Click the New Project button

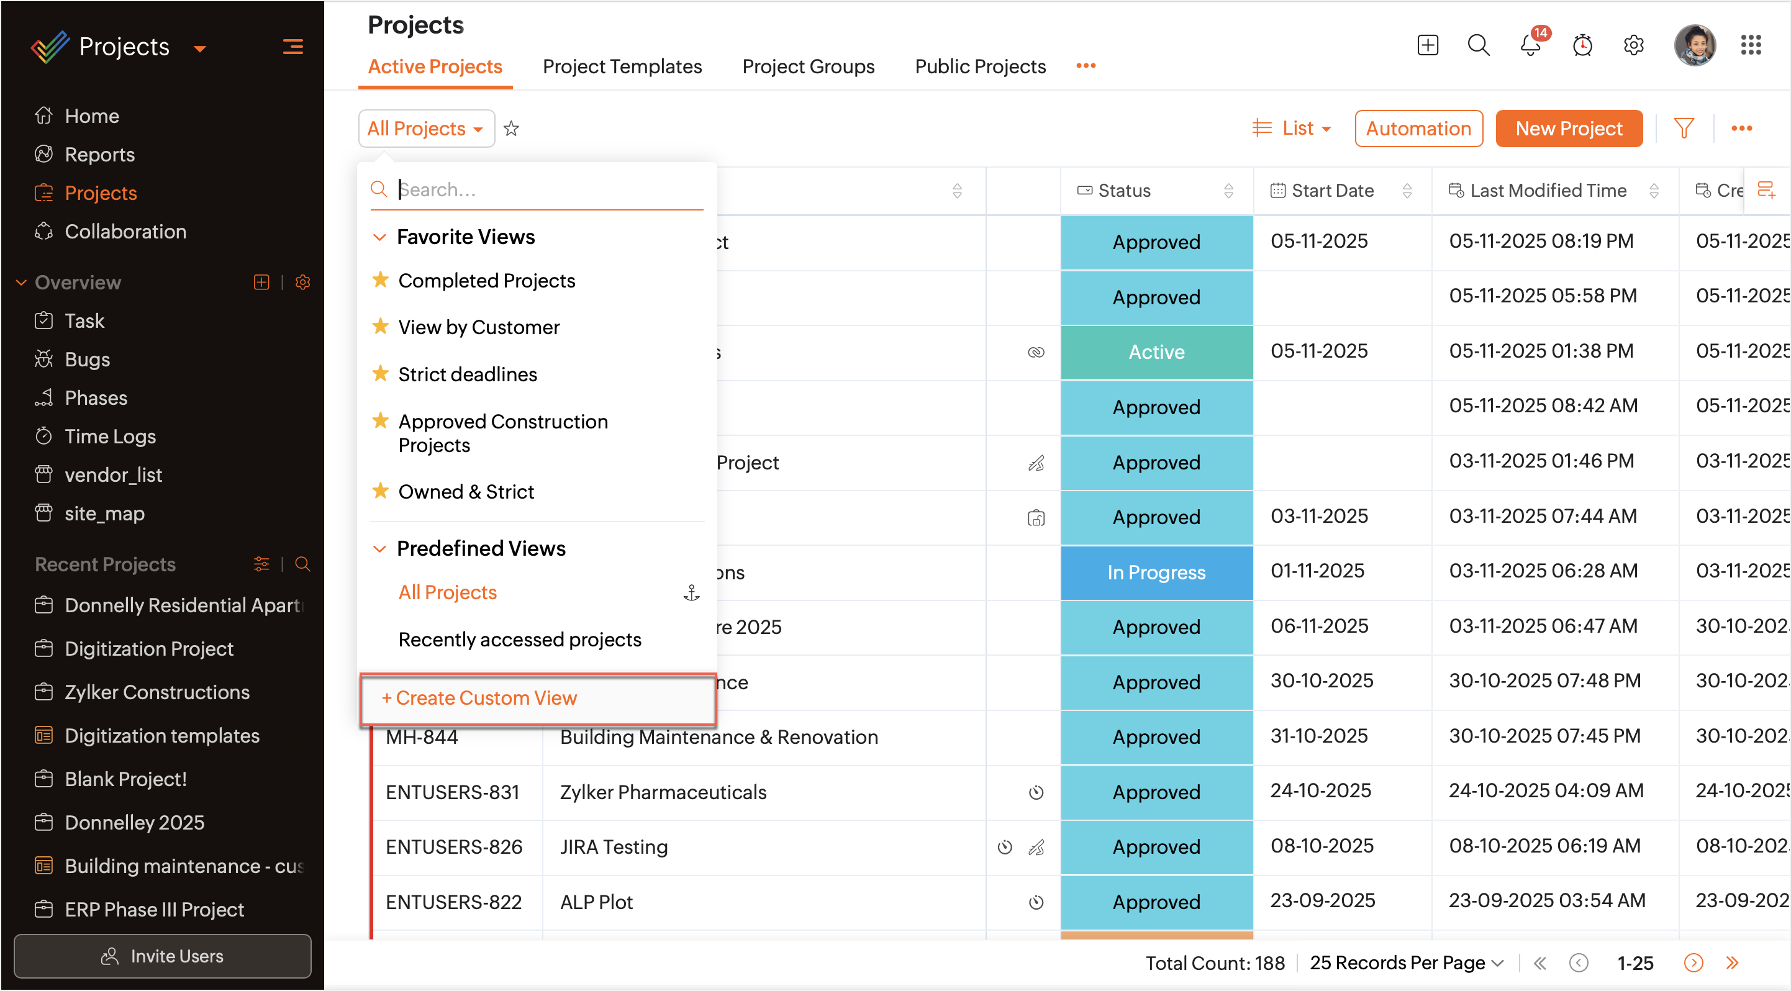(x=1569, y=129)
